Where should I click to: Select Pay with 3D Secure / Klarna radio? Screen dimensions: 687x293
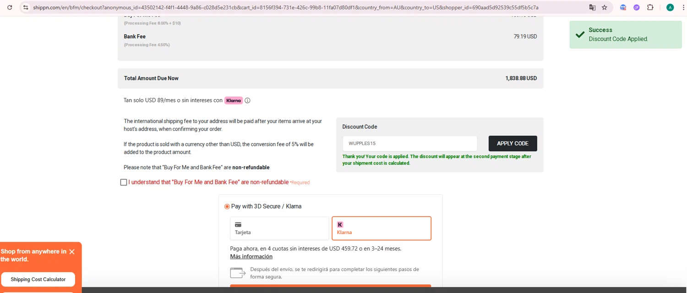[227, 207]
